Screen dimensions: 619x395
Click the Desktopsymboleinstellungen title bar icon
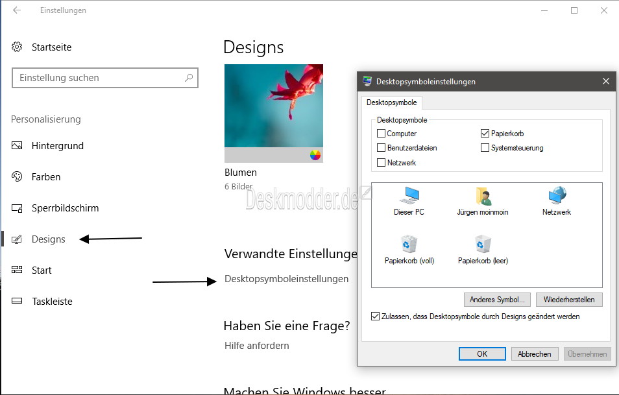[x=367, y=81]
